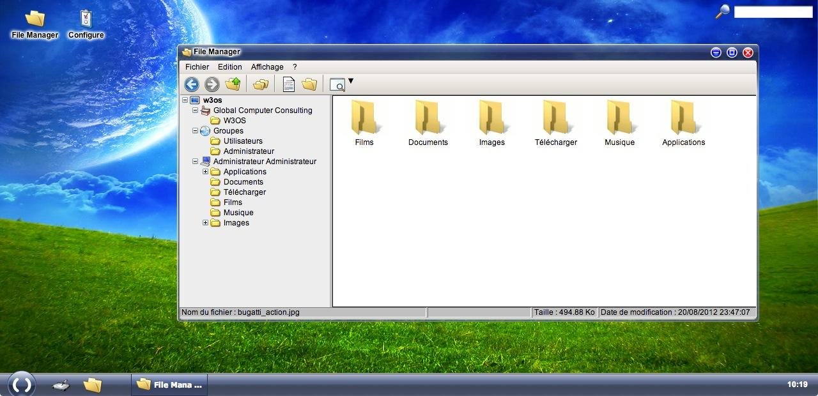Expand the Applications folder in the sidebar tree

point(204,172)
